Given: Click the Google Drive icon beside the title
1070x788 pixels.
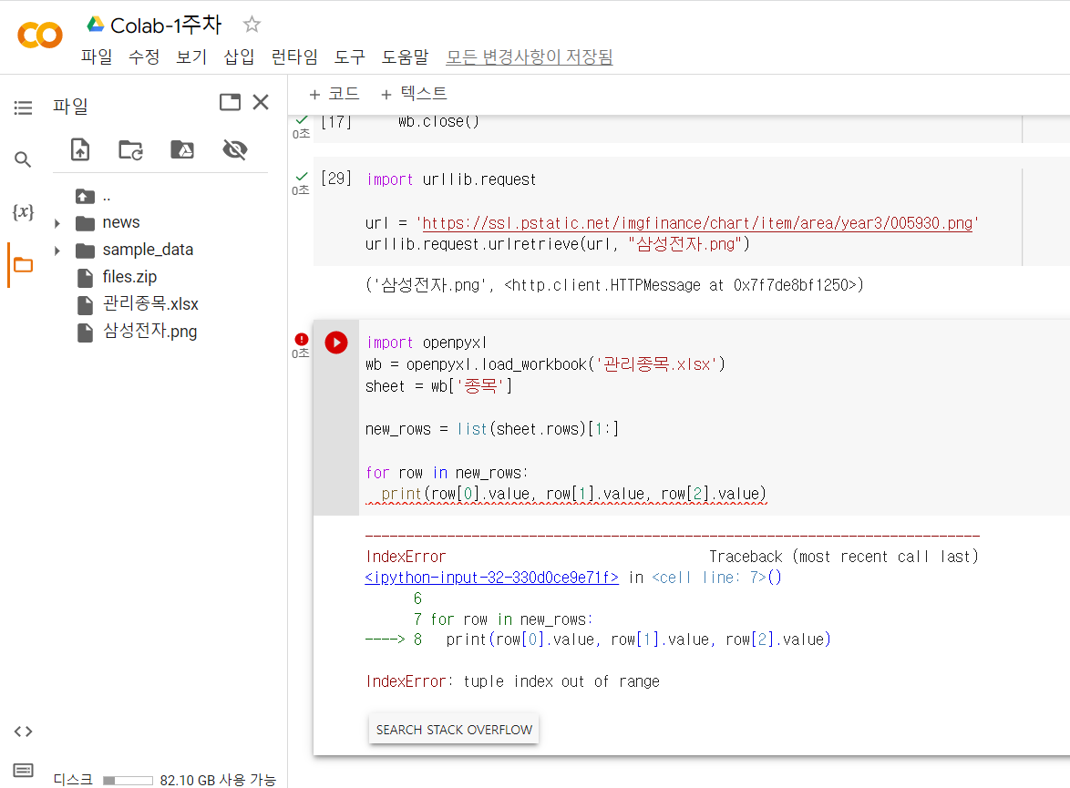Looking at the screenshot, I should pos(96,25).
